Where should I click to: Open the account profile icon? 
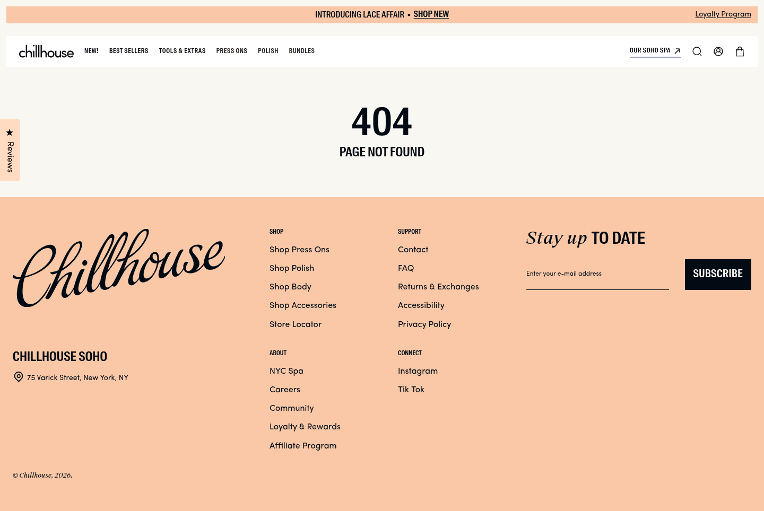[x=718, y=51]
